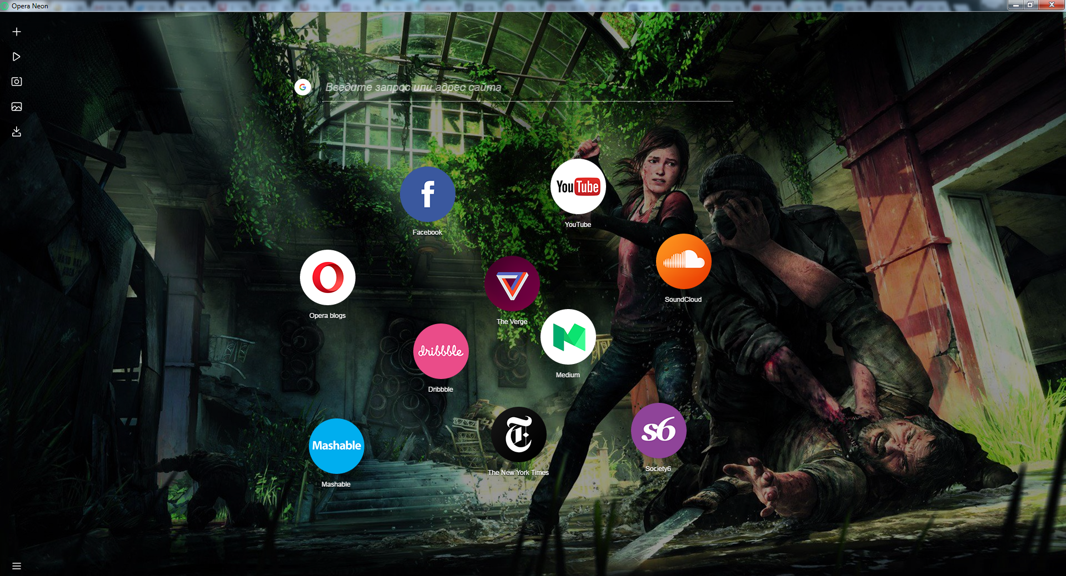
Task: Open the gallery sidebar icon
Action: 17,107
